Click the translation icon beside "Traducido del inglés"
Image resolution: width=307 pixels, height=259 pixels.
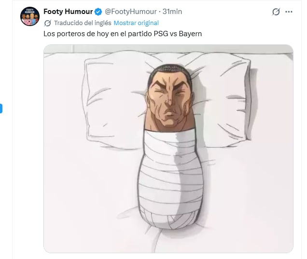(47, 23)
